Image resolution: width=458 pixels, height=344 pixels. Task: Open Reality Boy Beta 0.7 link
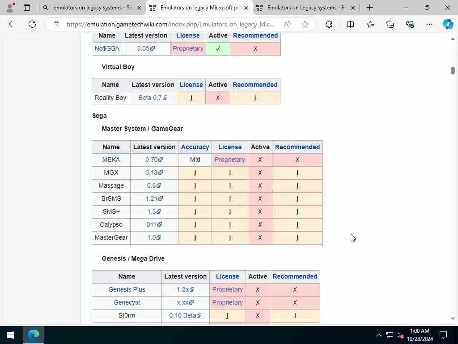(x=153, y=98)
